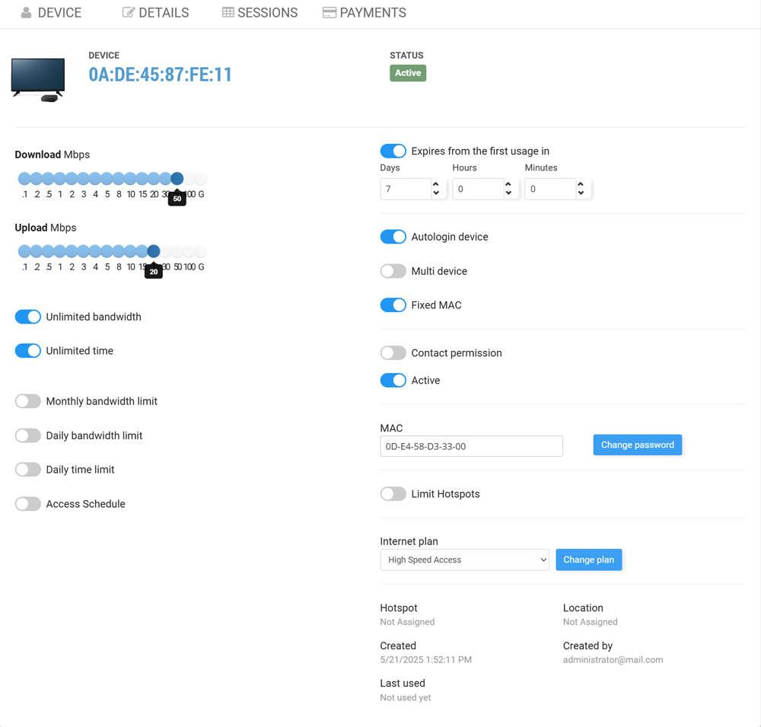This screenshot has width=761, height=727.
Task: Switch to the Sessions tab
Action: (267, 13)
